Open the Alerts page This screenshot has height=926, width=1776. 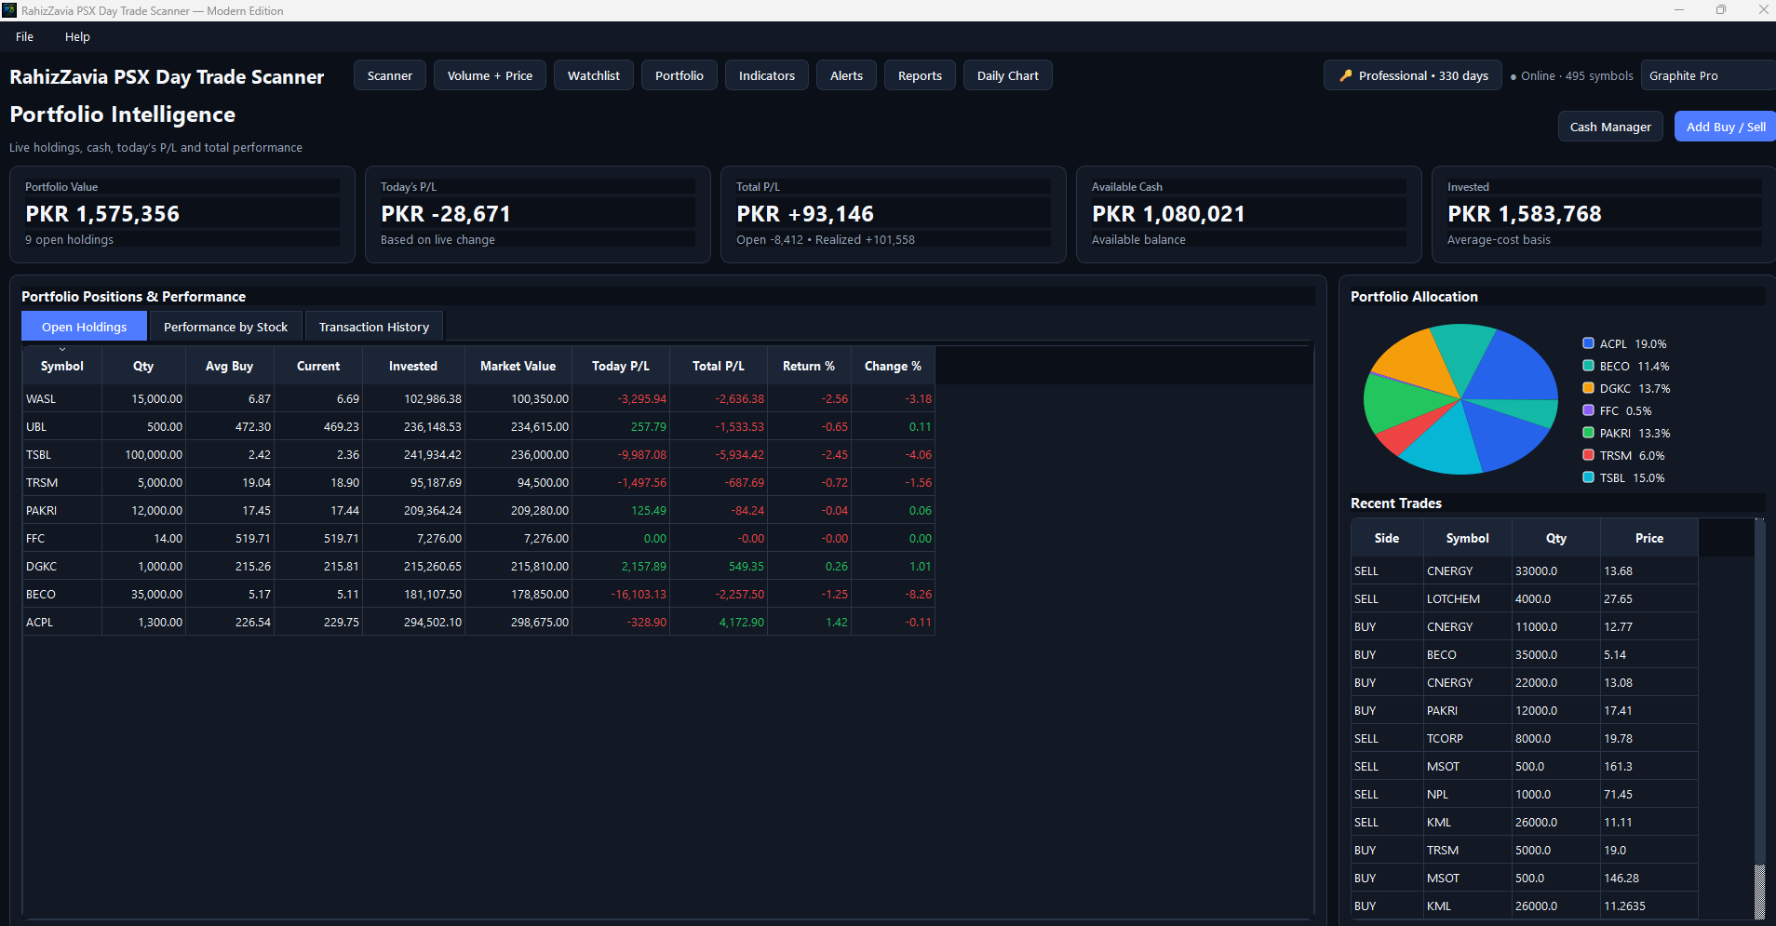[846, 75]
